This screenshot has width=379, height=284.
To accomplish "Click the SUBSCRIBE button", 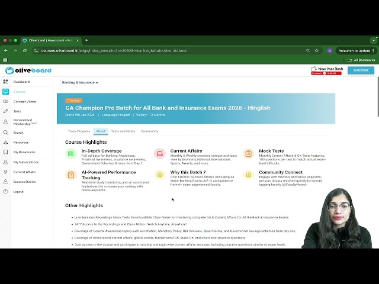I will [x=361, y=70].
